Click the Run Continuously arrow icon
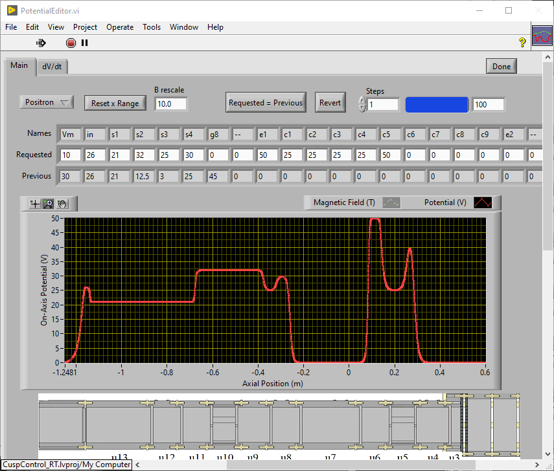 pyautogui.click(x=41, y=43)
